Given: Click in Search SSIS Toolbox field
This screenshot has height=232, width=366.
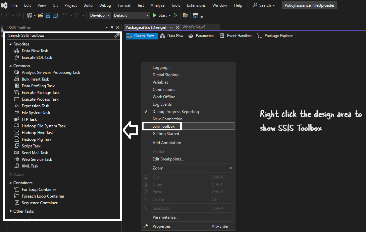Looking at the screenshot, I should pos(61,35).
